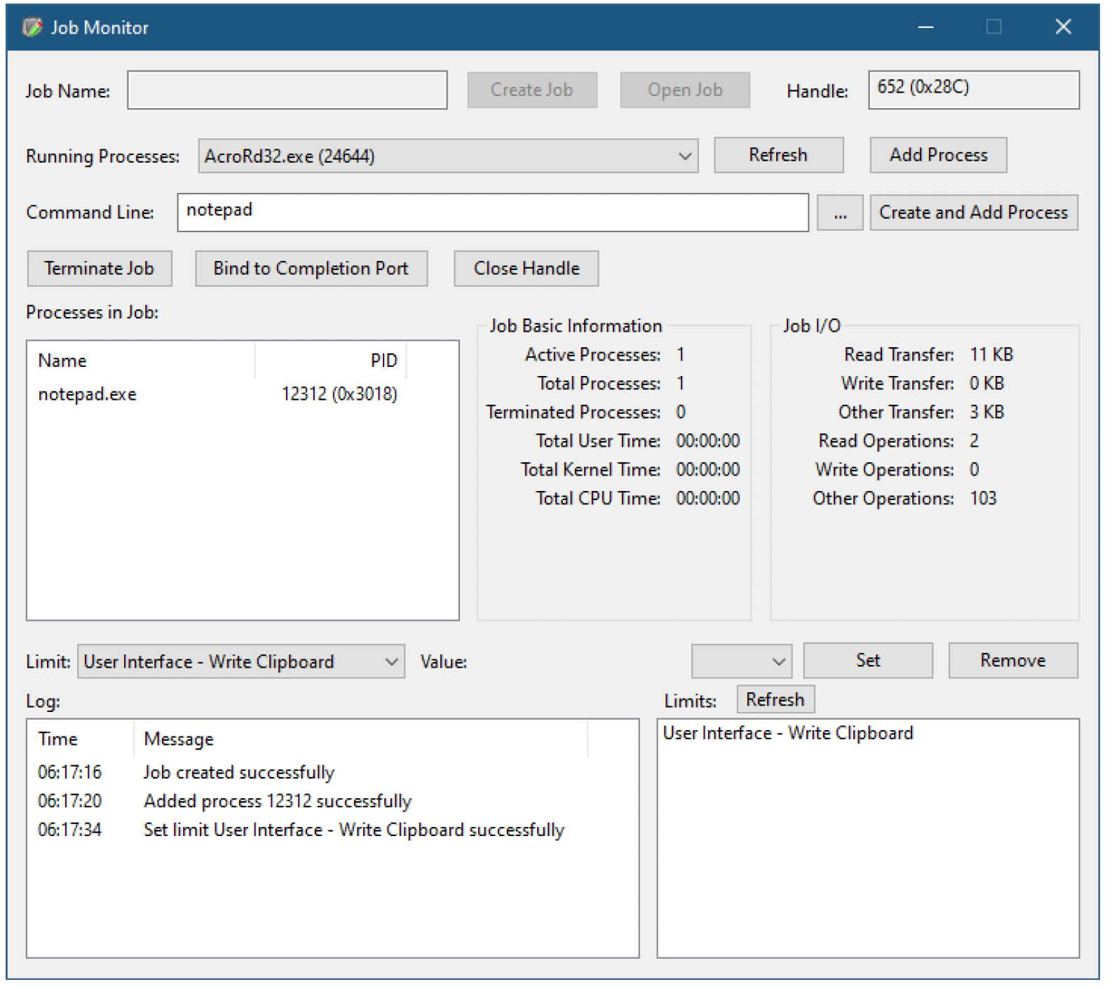Screen dimensions: 1112x989
Task: Click the Job Monitor app icon in title bar
Action: coord(32,27)
